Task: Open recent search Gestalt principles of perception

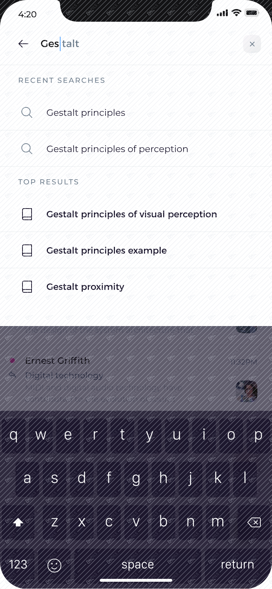Action: [x=136, y=149]
